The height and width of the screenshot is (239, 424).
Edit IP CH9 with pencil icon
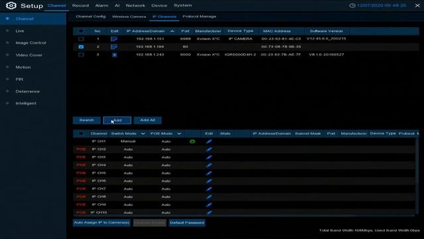pos(209,204)
